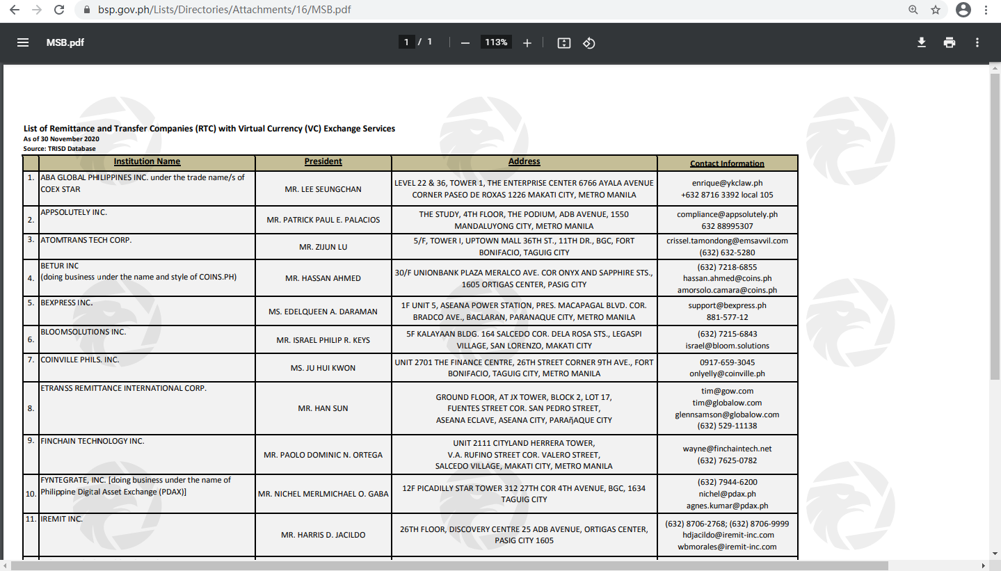Click email israel@bloom.solutions
Screen dimensions: 1001x571
[x=727, y=346]
